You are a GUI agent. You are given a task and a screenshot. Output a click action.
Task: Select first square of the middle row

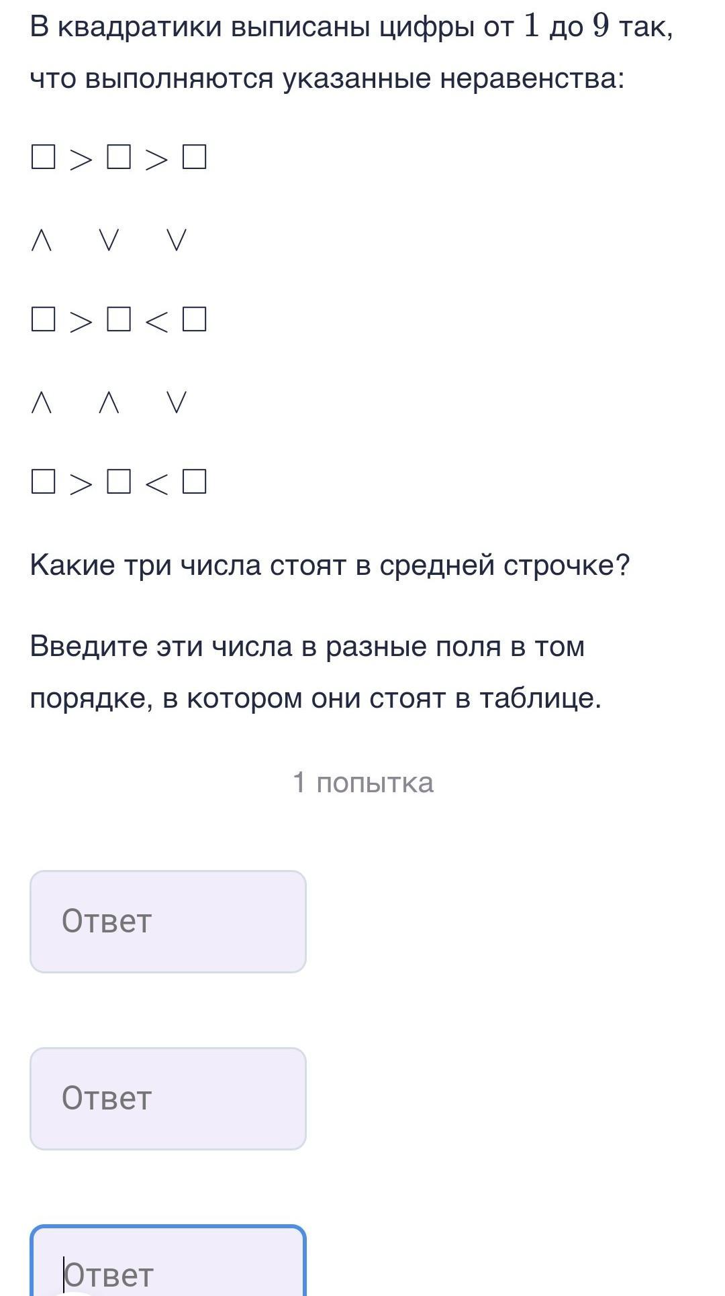pyautogui.click(x=43, y=319)
